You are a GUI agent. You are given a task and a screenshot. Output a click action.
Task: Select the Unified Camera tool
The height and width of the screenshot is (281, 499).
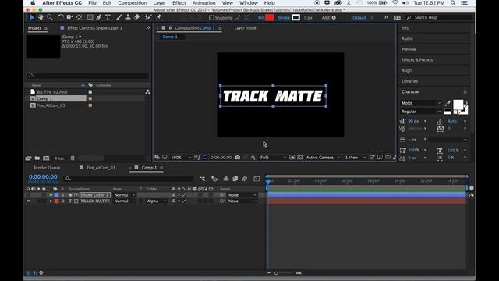pyautogui.click(x=69, y=17)
